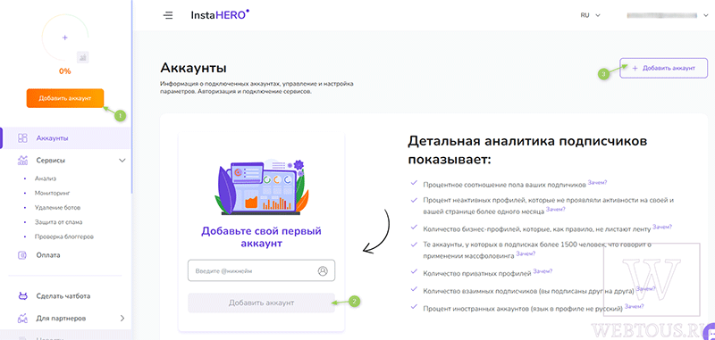Expand the Для партнеров chevron
Image resolution: width=715 pixels, height=340 pixels.
(122, 319)
